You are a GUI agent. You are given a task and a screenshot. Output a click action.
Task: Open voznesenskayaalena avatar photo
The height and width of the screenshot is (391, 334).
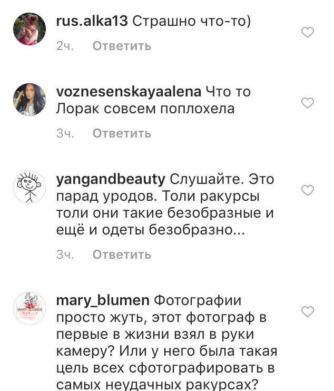(x=30, y=100)
